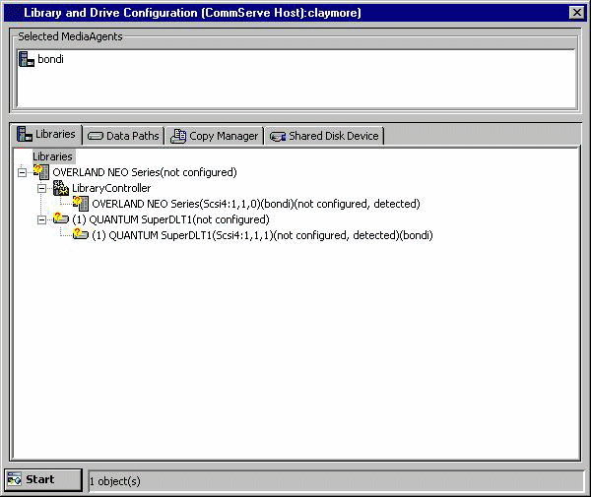Switch to the Data Paths tab
The height and width of the screenshot is (497, 591).
pyautogui.click(x=123, y=136)
